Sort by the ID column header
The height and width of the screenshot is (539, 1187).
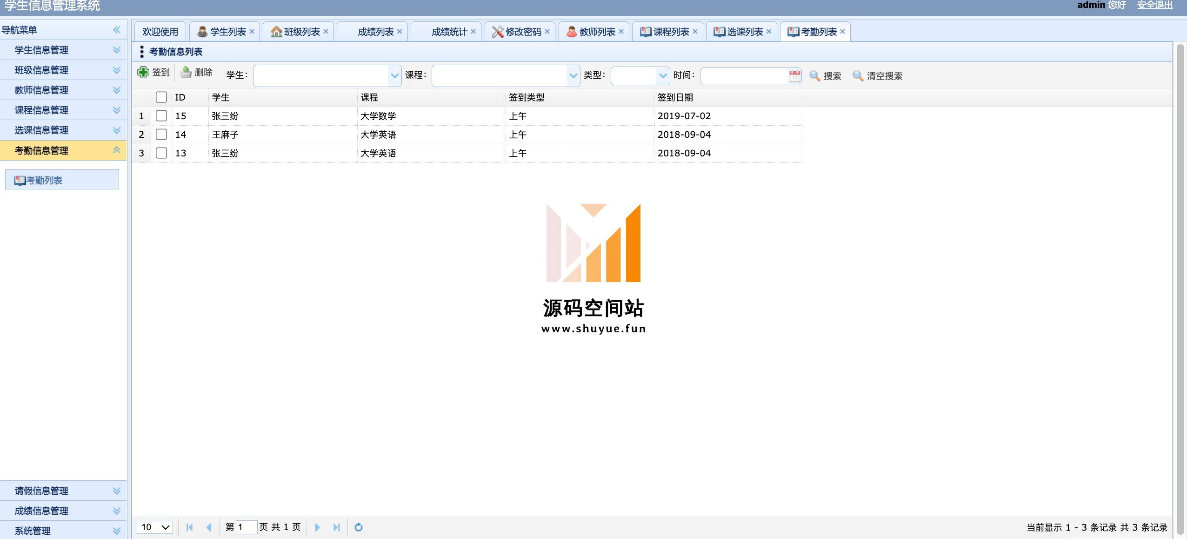190,97
